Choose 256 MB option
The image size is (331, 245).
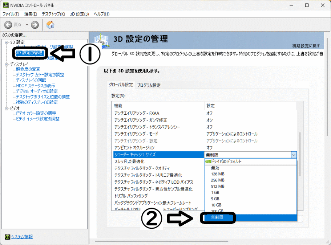pos(251,180)
